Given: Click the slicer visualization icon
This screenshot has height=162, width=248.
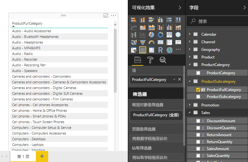Looking at the screenshot, I should point(134,50).
